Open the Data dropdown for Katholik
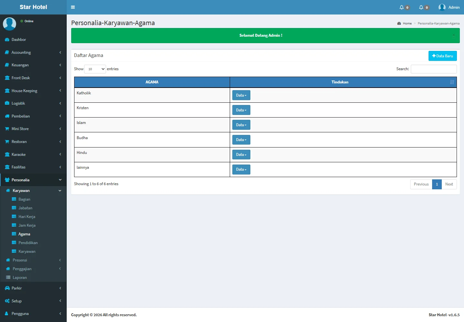This screenshot has height=322, width=464. pyautogui.click(x=241, y=95)
